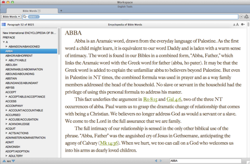Increase text size with large A

coord(237,24)
